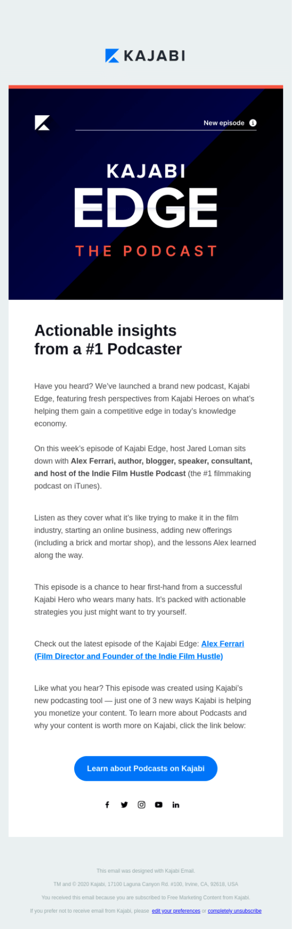Click the info icon beside New episode

coord(253,123)
